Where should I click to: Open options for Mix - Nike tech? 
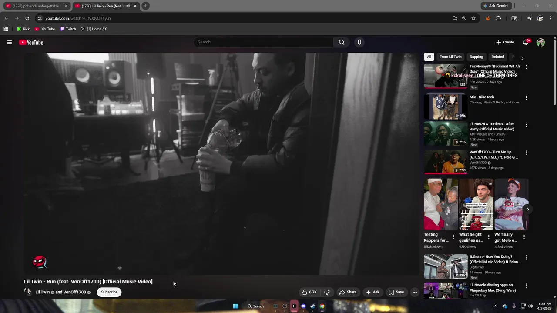click(x=526, y=98)
